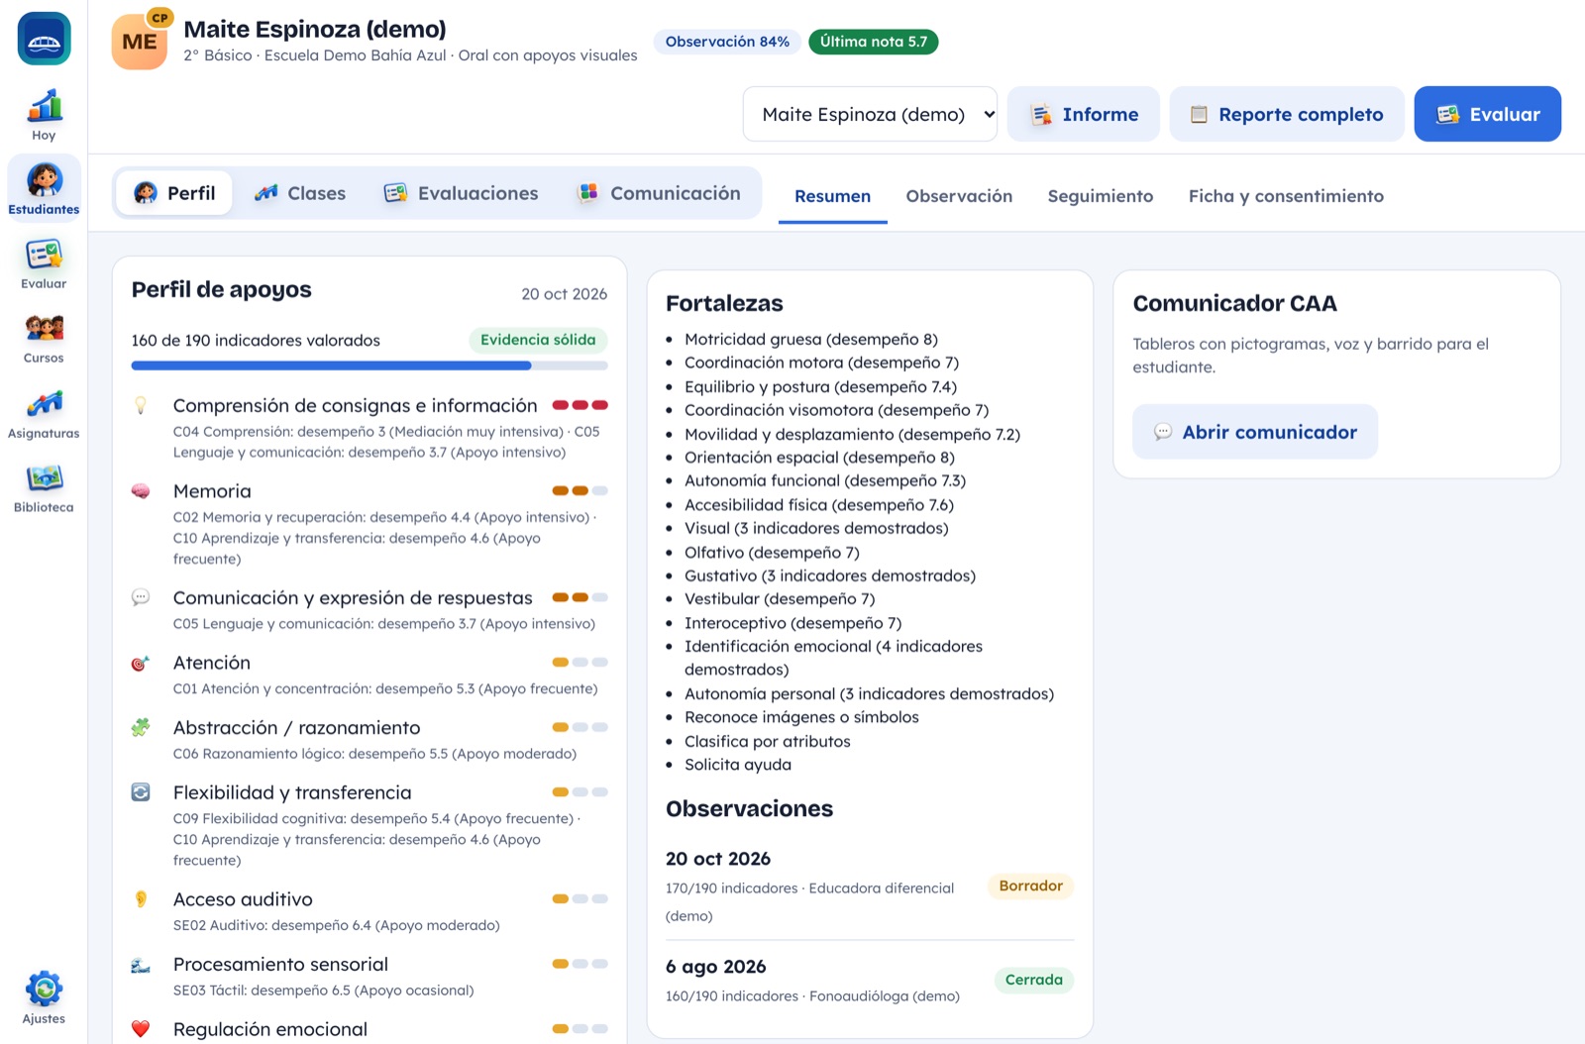
Task: Click the puzzle icon beside Abstracción / razonamiento
Action: point(141,727)
